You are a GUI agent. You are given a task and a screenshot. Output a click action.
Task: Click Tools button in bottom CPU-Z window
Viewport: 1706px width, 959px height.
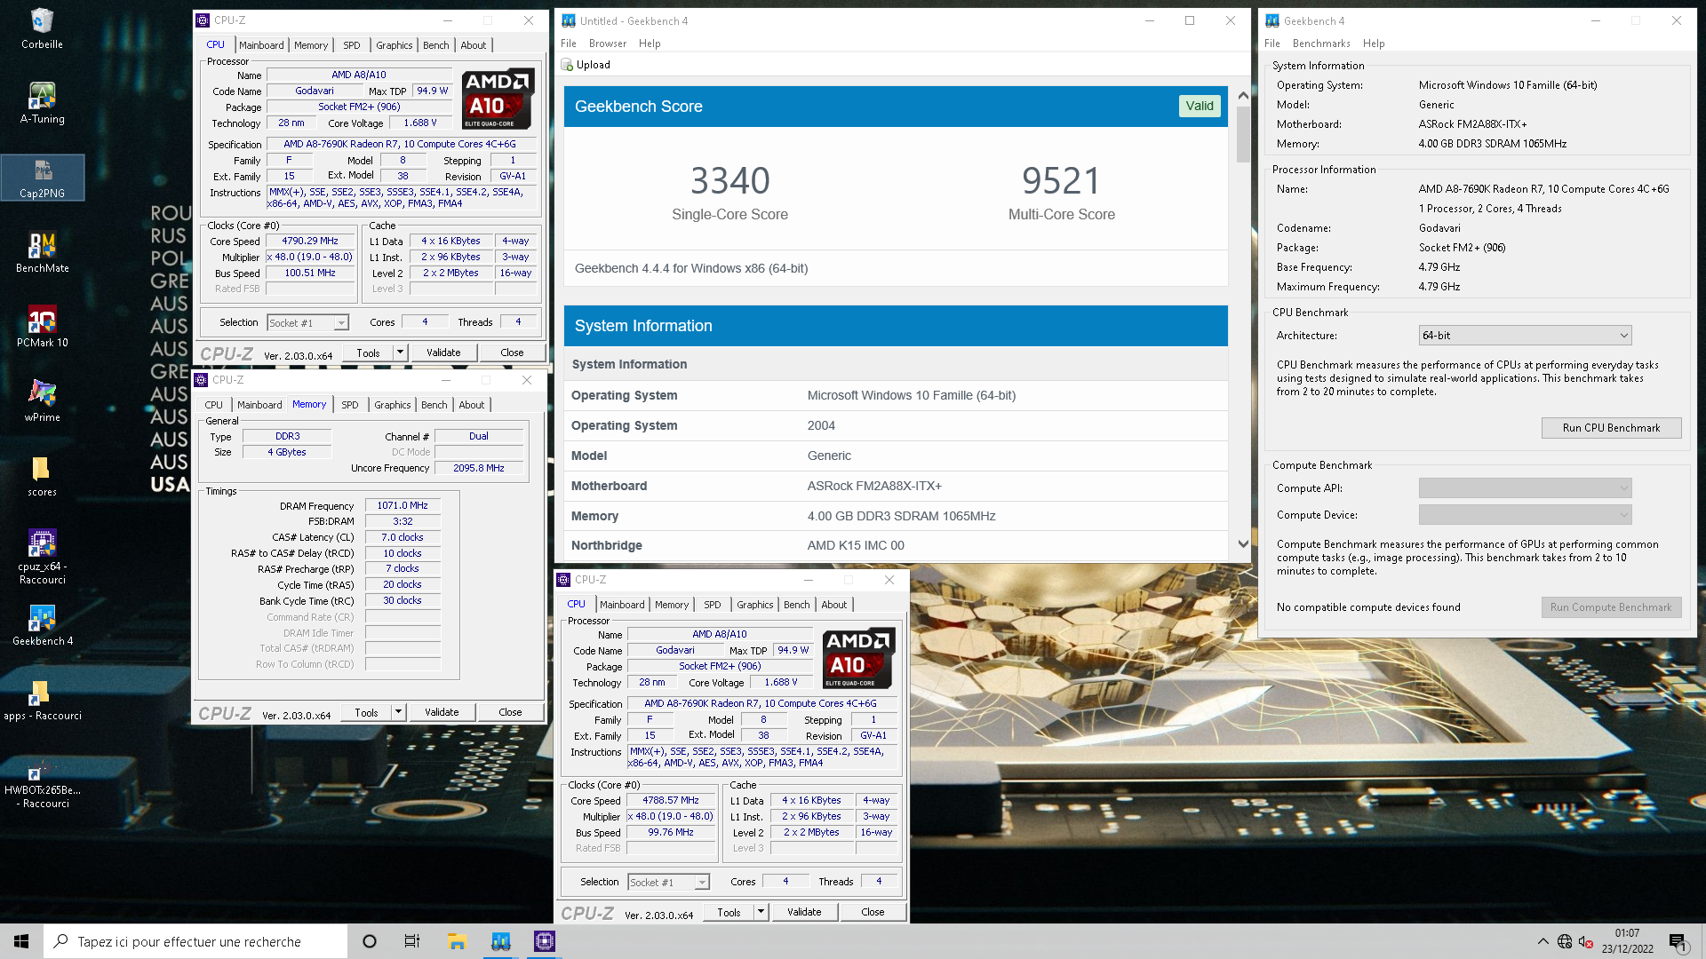729,912
